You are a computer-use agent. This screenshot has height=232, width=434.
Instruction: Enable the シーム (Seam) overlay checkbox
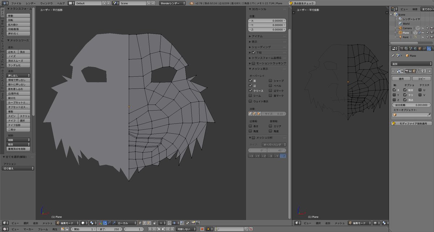point(250,96)
